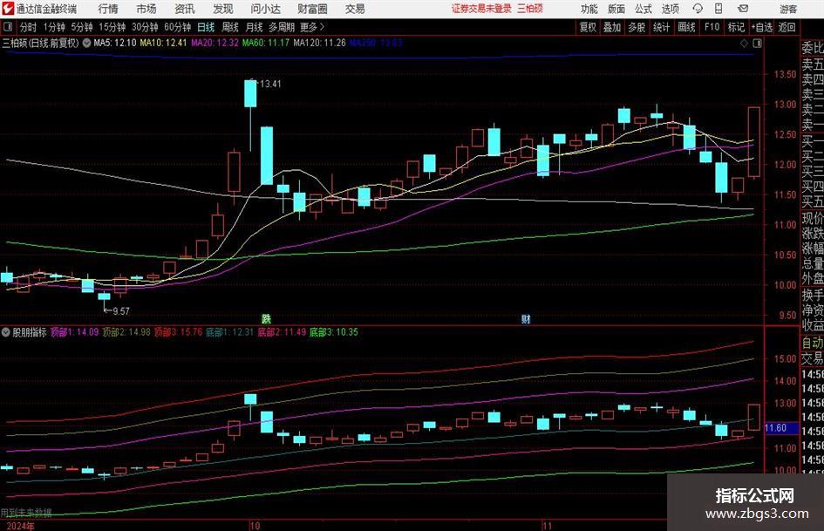This screenshot has width=824, height=531.
Task: Click the MA10: 12.41 indicator label
Action: click(163, 43)
